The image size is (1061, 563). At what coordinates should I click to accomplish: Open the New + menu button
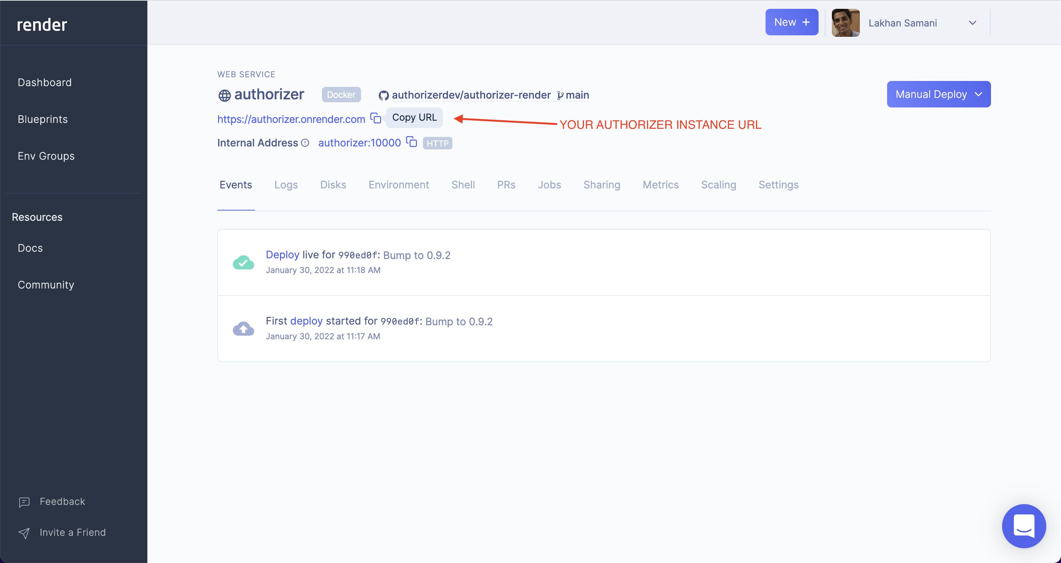(x=791, y=22)
